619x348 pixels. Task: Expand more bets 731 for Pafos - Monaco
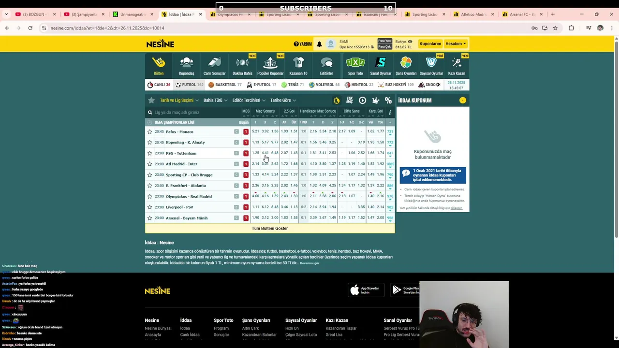tap(390, 132)
